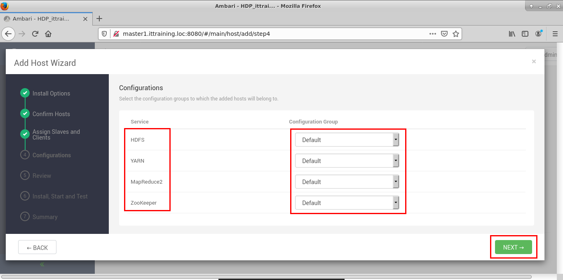The image size is (563, 280).
Task: Toggle the Firefox sidebar view icon
Action: (x=525, y=34)
